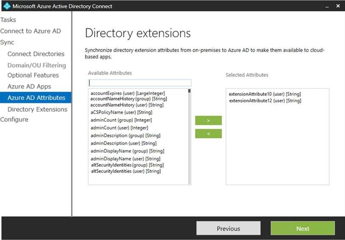This screenshot has width=345, height=240.
Task: Choose aCSPolicyName (user) from the list
Action: point(121,112)
